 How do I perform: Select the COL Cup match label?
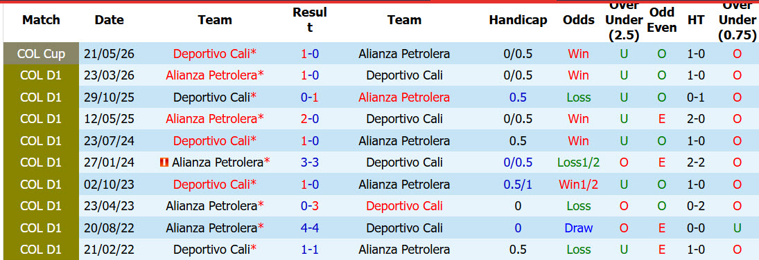coord(41,54)
